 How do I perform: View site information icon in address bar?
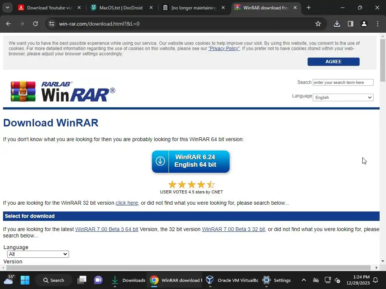pos(52,24)
